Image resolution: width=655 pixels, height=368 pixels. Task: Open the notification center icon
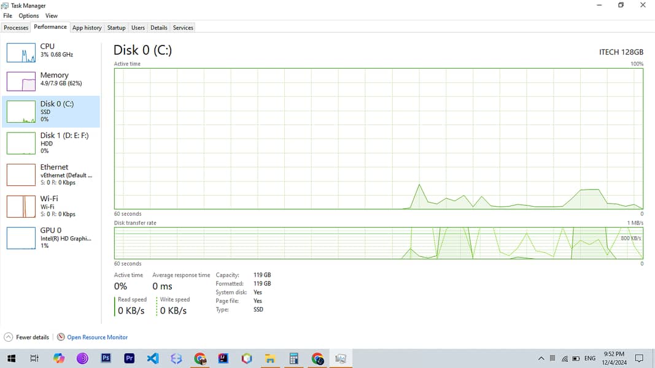(639, 358)
